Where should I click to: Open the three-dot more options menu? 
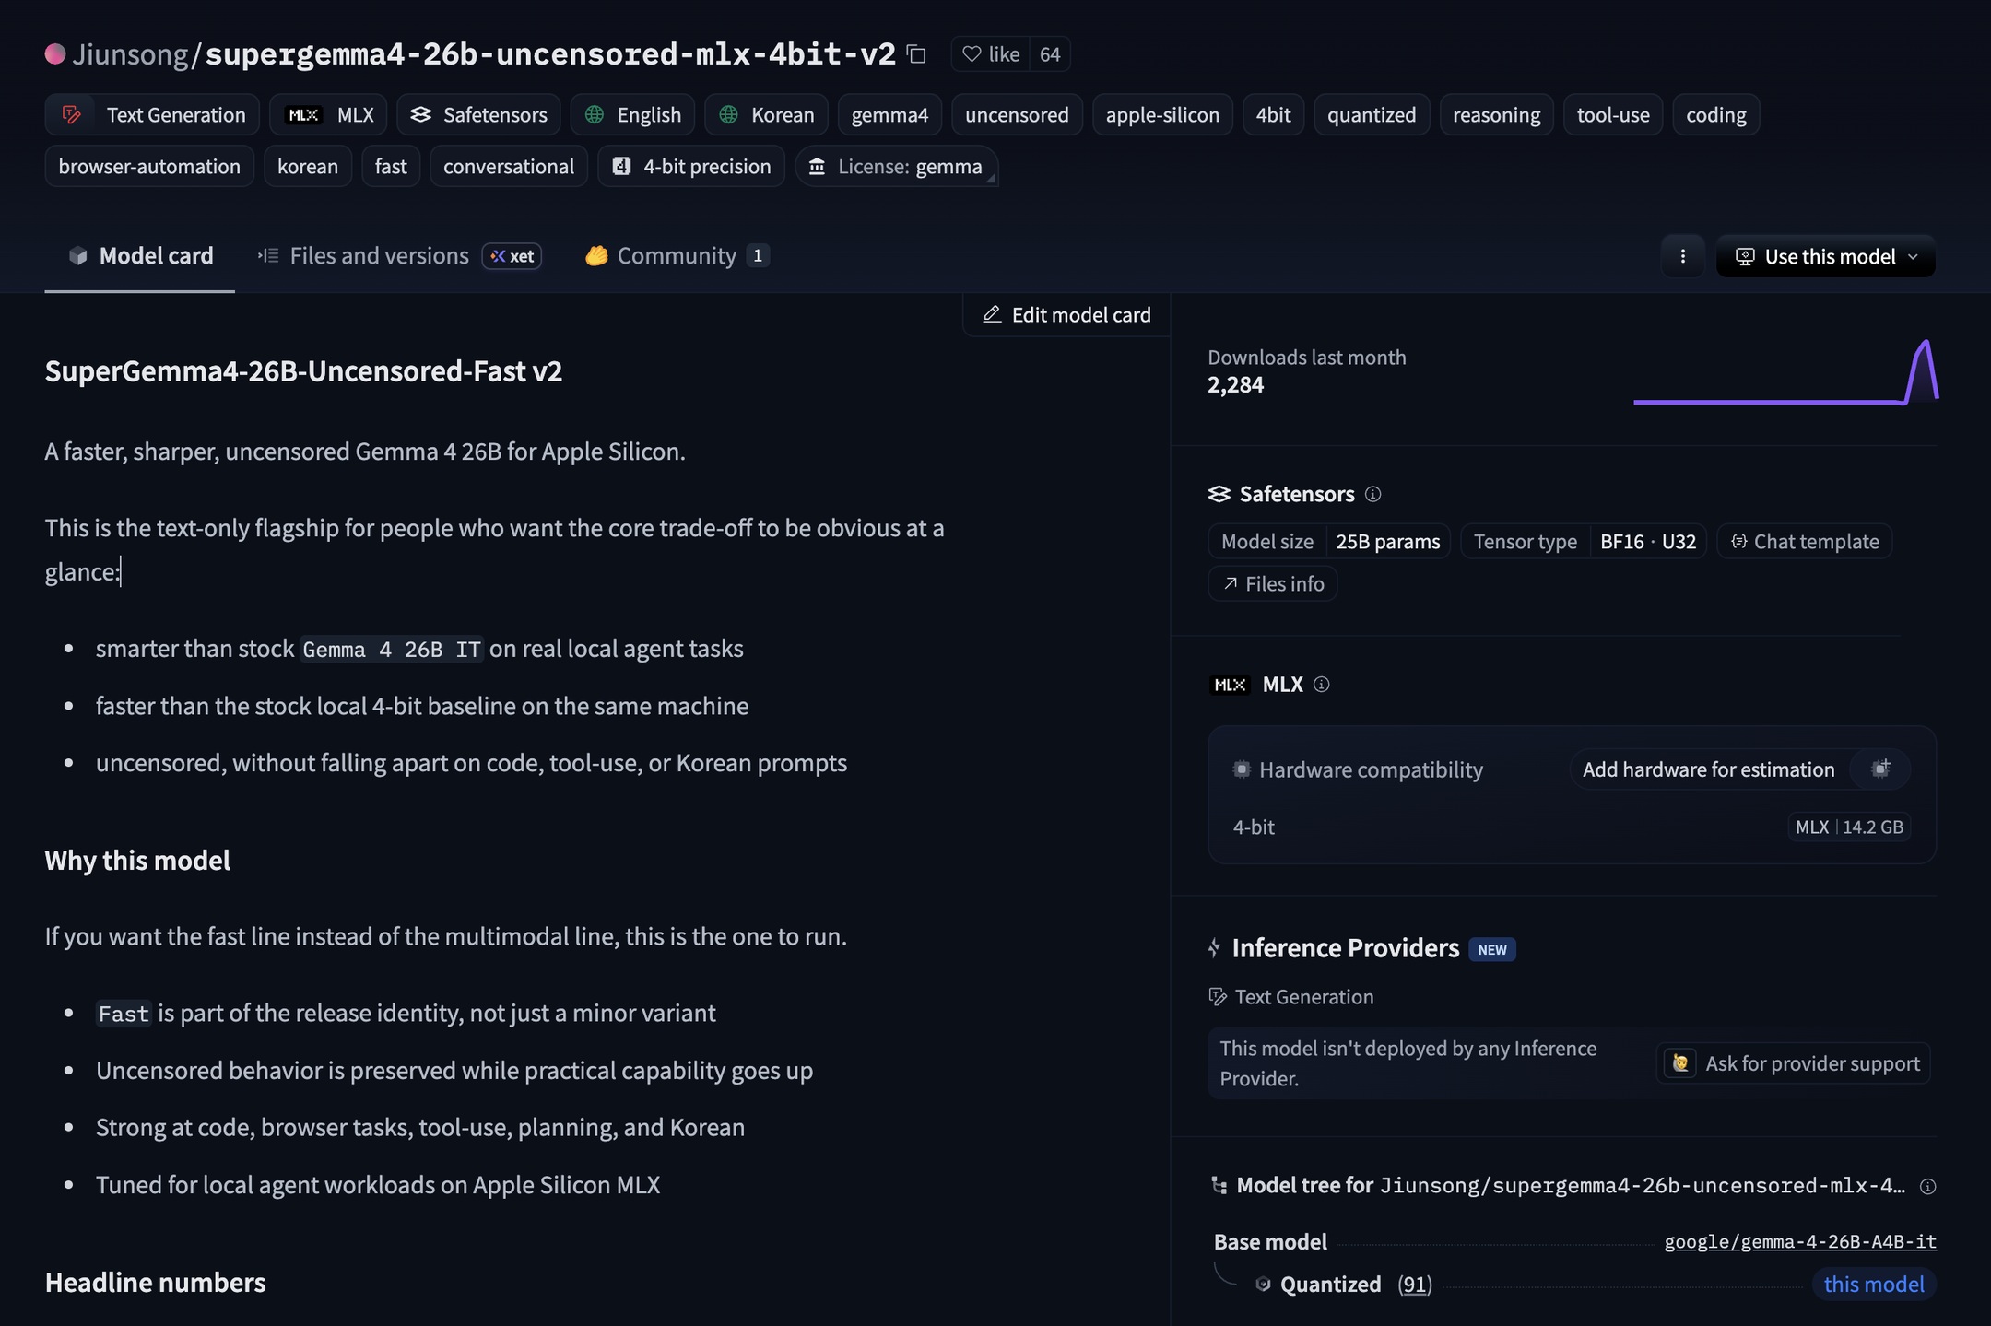(1682, 256)
